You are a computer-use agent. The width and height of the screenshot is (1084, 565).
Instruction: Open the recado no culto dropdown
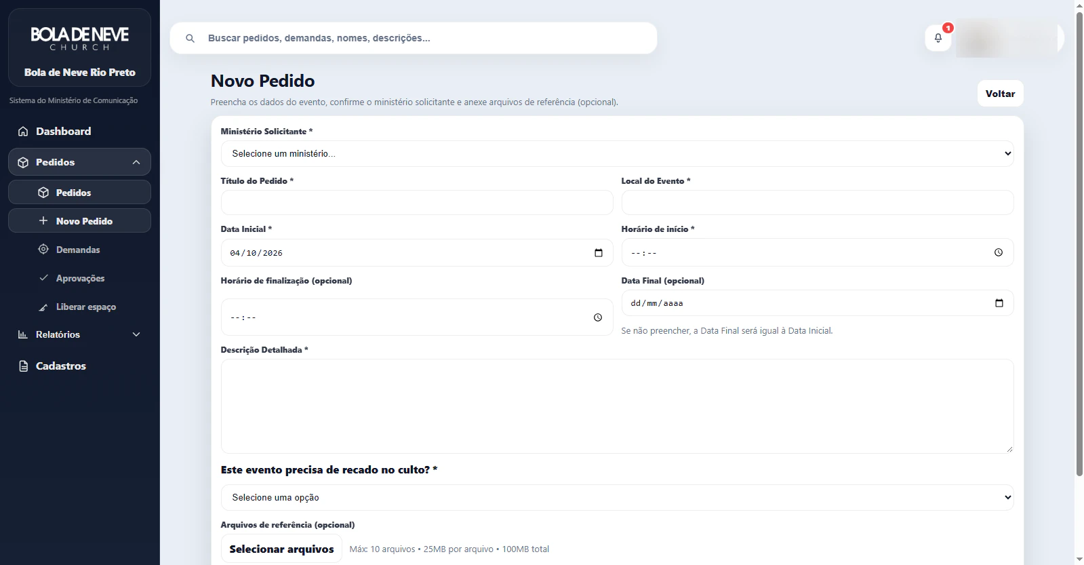coord(617,497)
